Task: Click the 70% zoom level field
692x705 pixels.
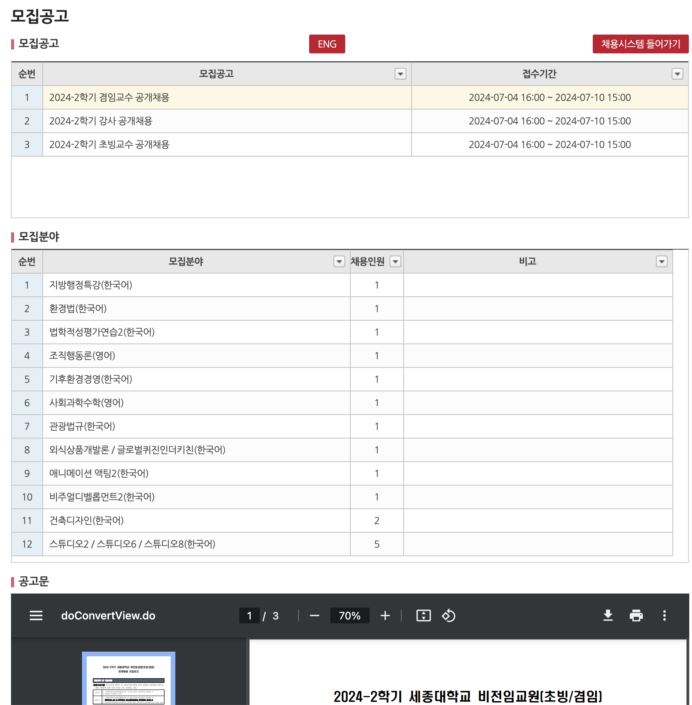Action: coord(350,616)
